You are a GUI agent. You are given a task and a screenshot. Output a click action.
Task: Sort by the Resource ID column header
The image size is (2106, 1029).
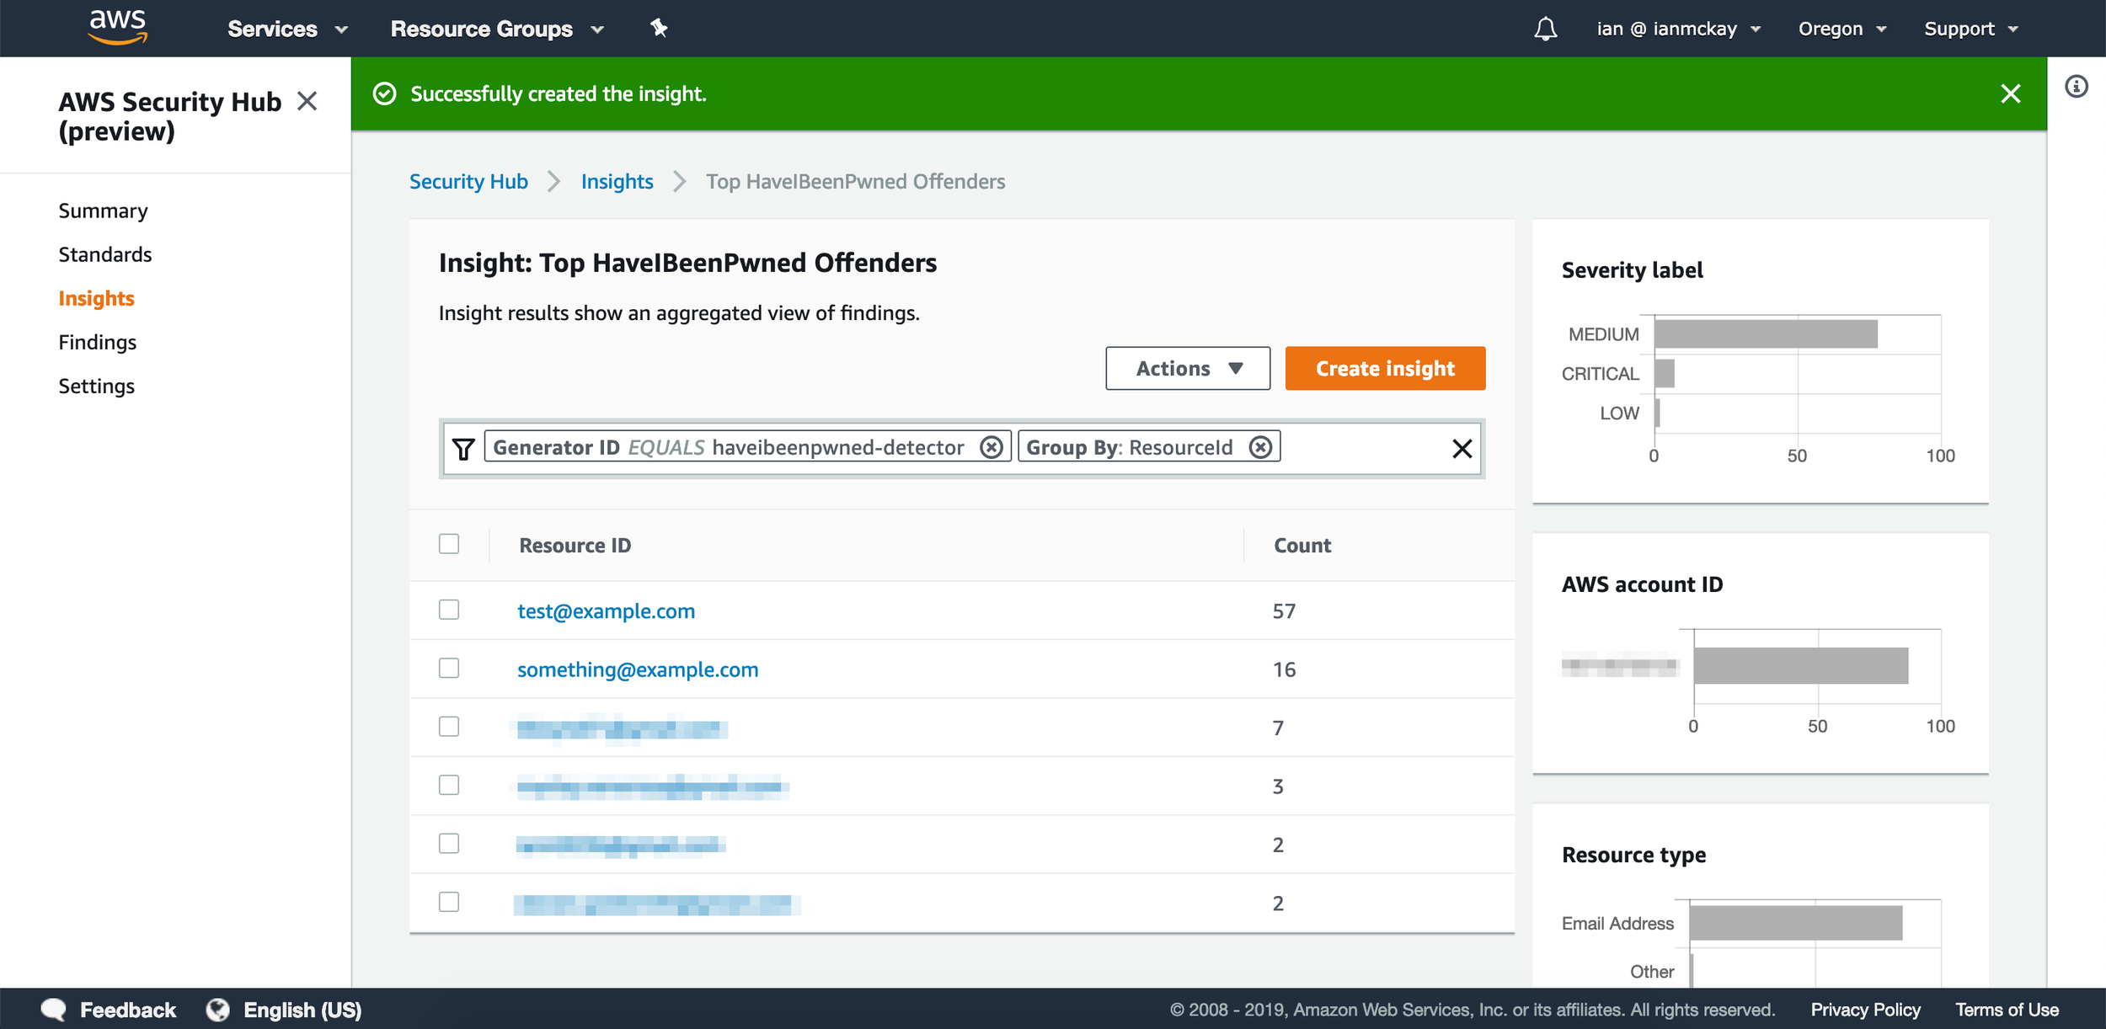(575, 546)
